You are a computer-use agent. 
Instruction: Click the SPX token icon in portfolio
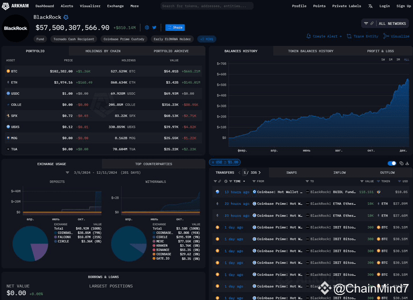click(x=8, y=116)
